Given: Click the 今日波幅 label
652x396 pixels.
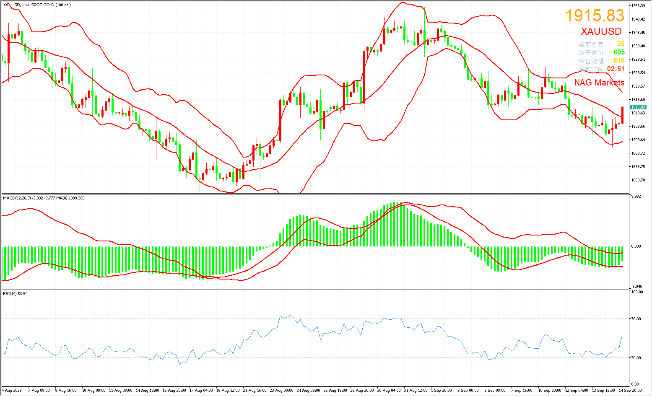Looking at the screenshot, I should point(591,61).
